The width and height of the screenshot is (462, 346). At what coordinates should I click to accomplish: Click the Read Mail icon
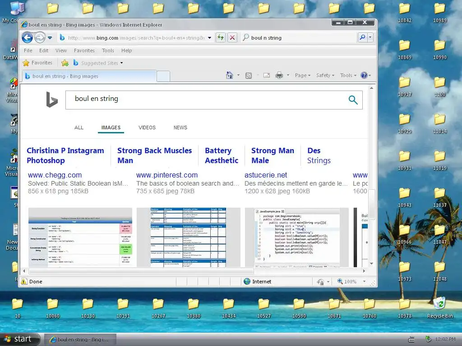[267, 75]
